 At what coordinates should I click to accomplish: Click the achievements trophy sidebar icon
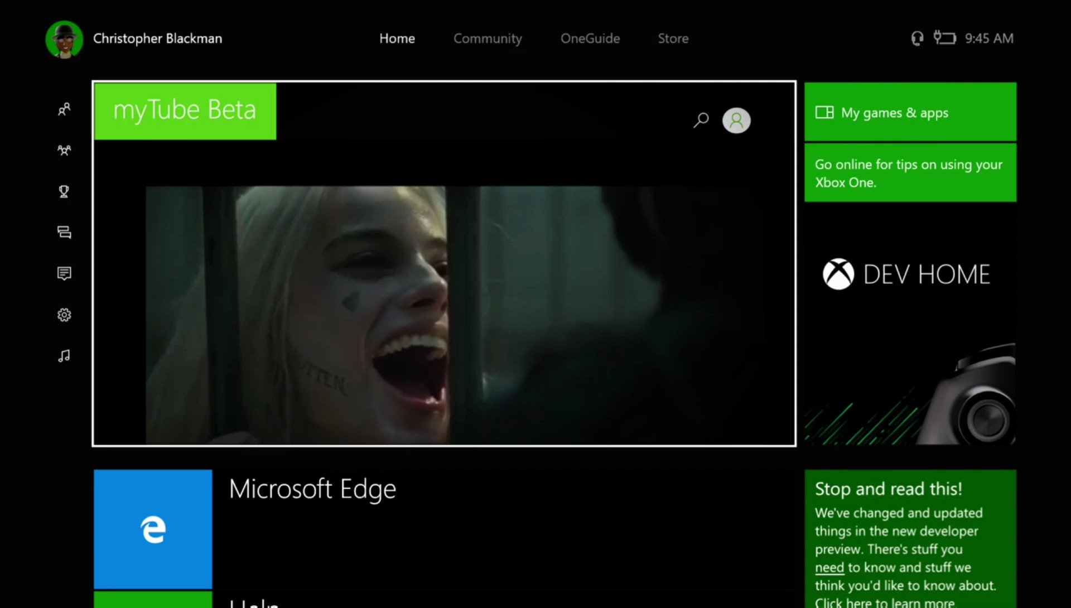(64, 192)
